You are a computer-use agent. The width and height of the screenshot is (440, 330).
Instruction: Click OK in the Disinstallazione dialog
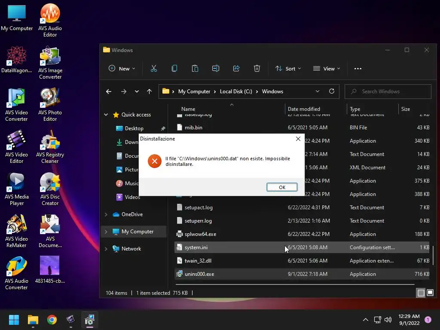[282, 187]
